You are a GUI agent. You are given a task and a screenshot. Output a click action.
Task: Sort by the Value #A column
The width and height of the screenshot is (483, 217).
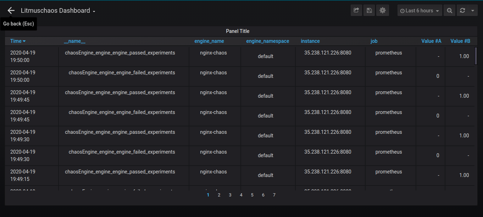point(431,41)
